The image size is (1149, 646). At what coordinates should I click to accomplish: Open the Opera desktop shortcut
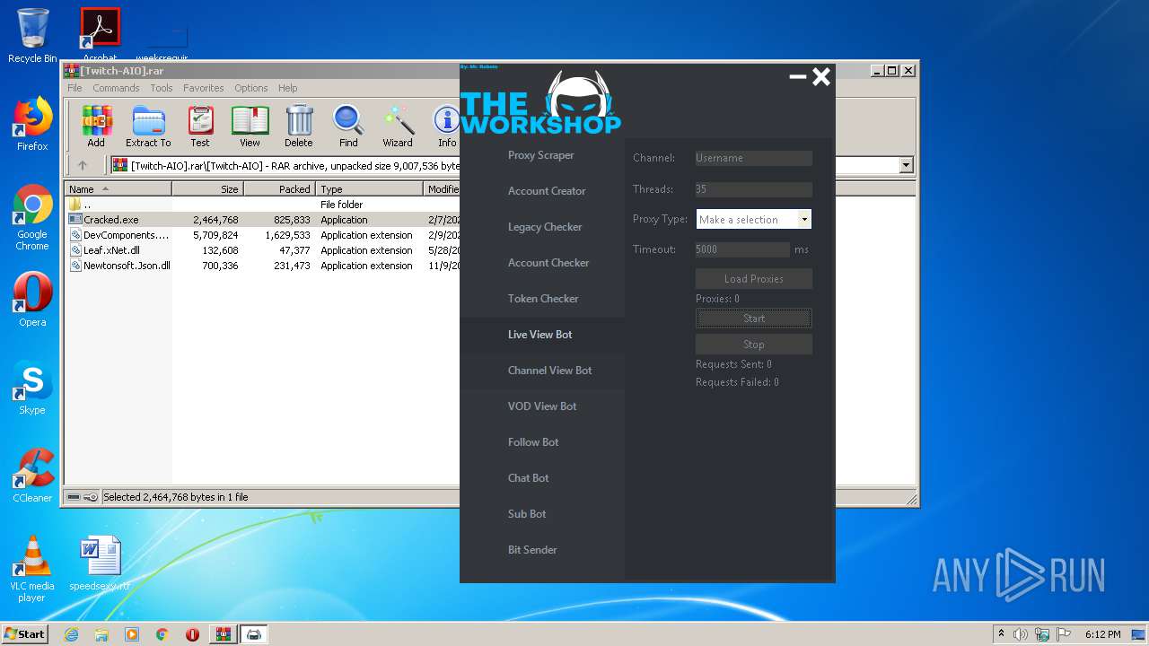[32, 300]
